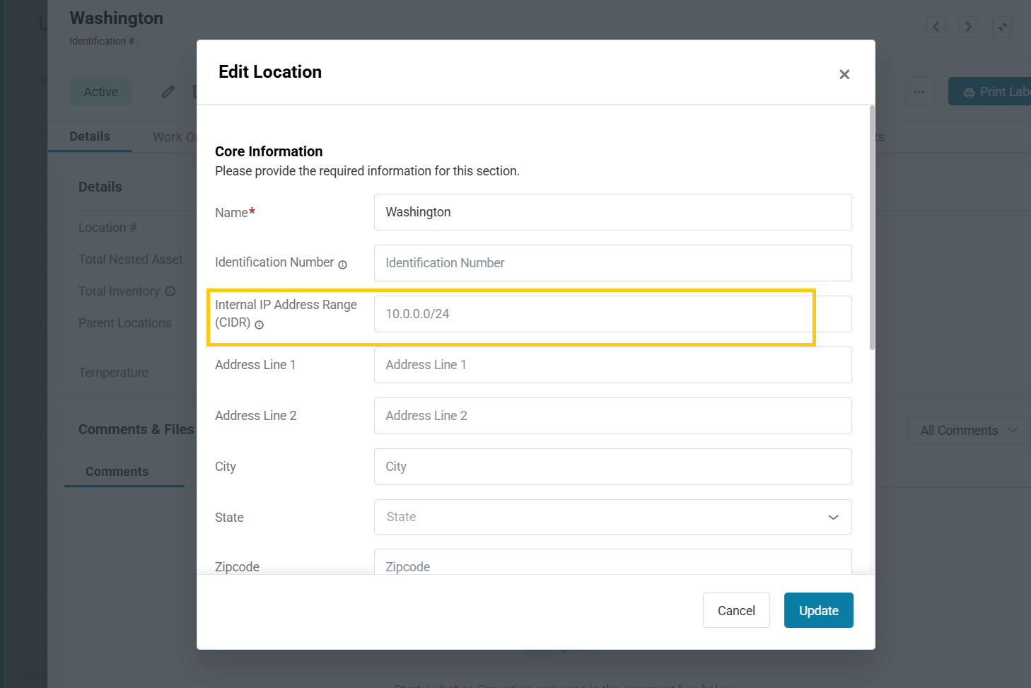This screenshot has width=1031, height=688.
Task: Click the printer icon on Print Label
Action: click(969, 93)
